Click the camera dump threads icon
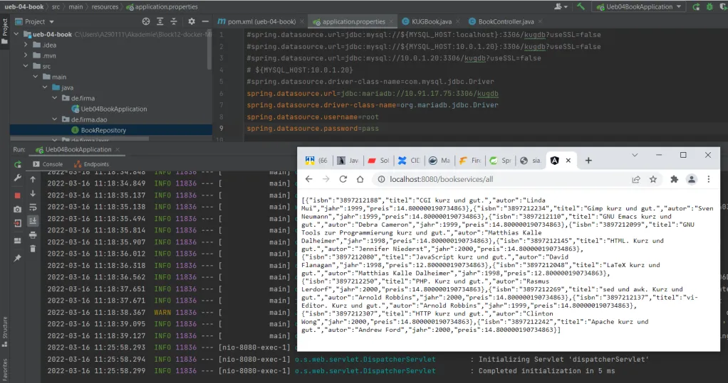Screen dimensions: 728x383 click(x=18, y=210)
